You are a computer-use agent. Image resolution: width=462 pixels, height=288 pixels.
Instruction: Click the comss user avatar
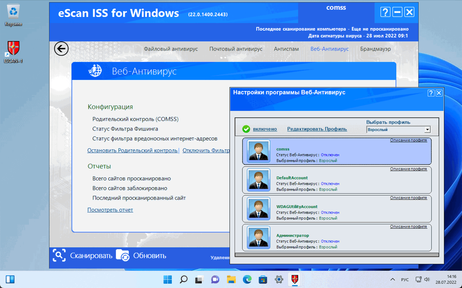[x=259, y=151]
